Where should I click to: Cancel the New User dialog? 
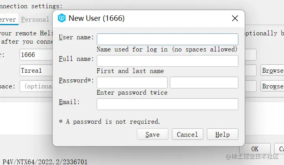(x=187, y=134)
